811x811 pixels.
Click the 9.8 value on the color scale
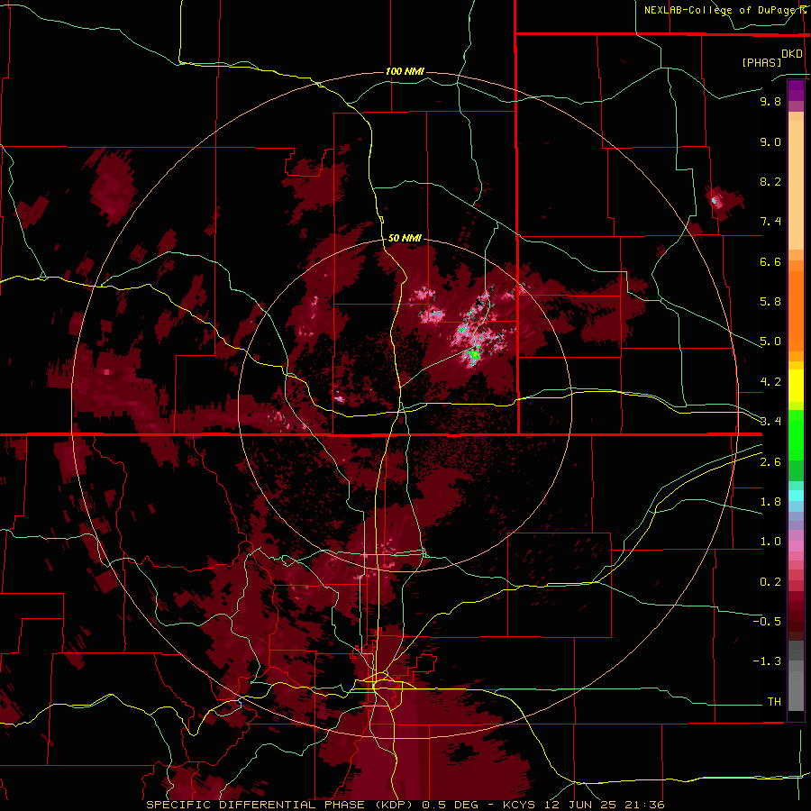click(770, 101)
